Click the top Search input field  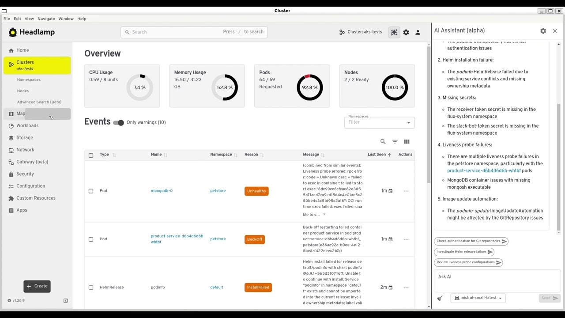click(194, 32)
